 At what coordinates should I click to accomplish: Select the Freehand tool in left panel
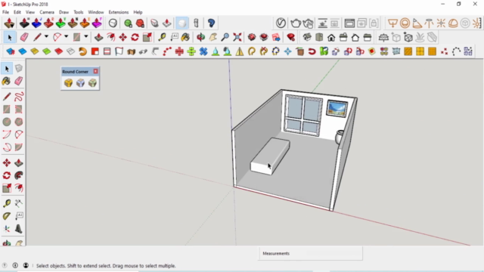coord(19,97)
